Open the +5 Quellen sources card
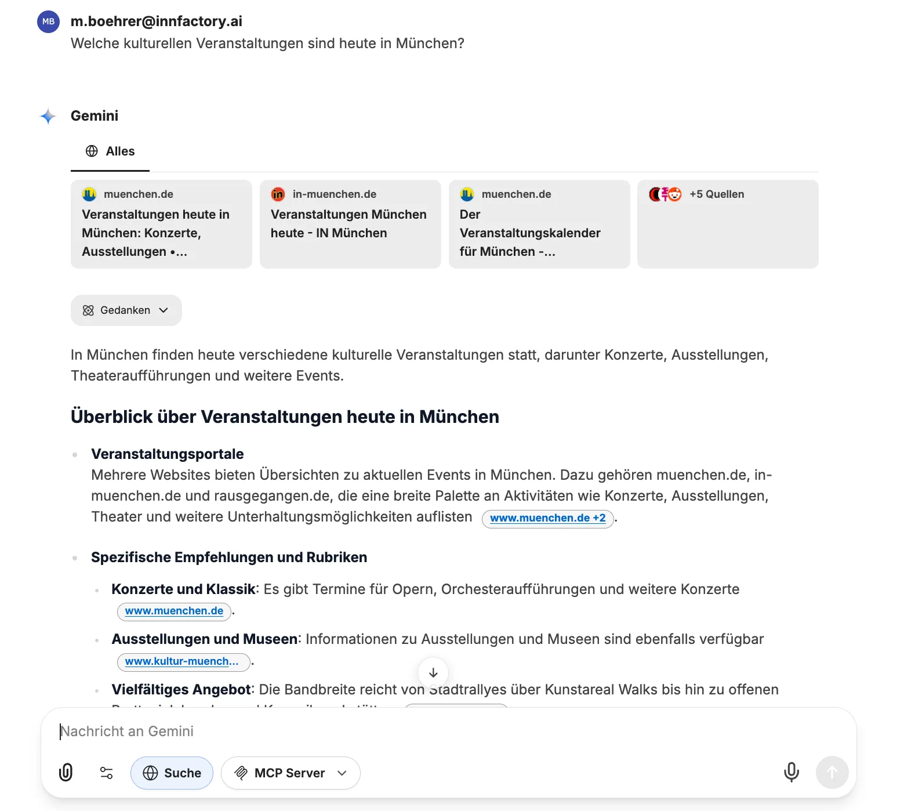 tap(727, 224)
